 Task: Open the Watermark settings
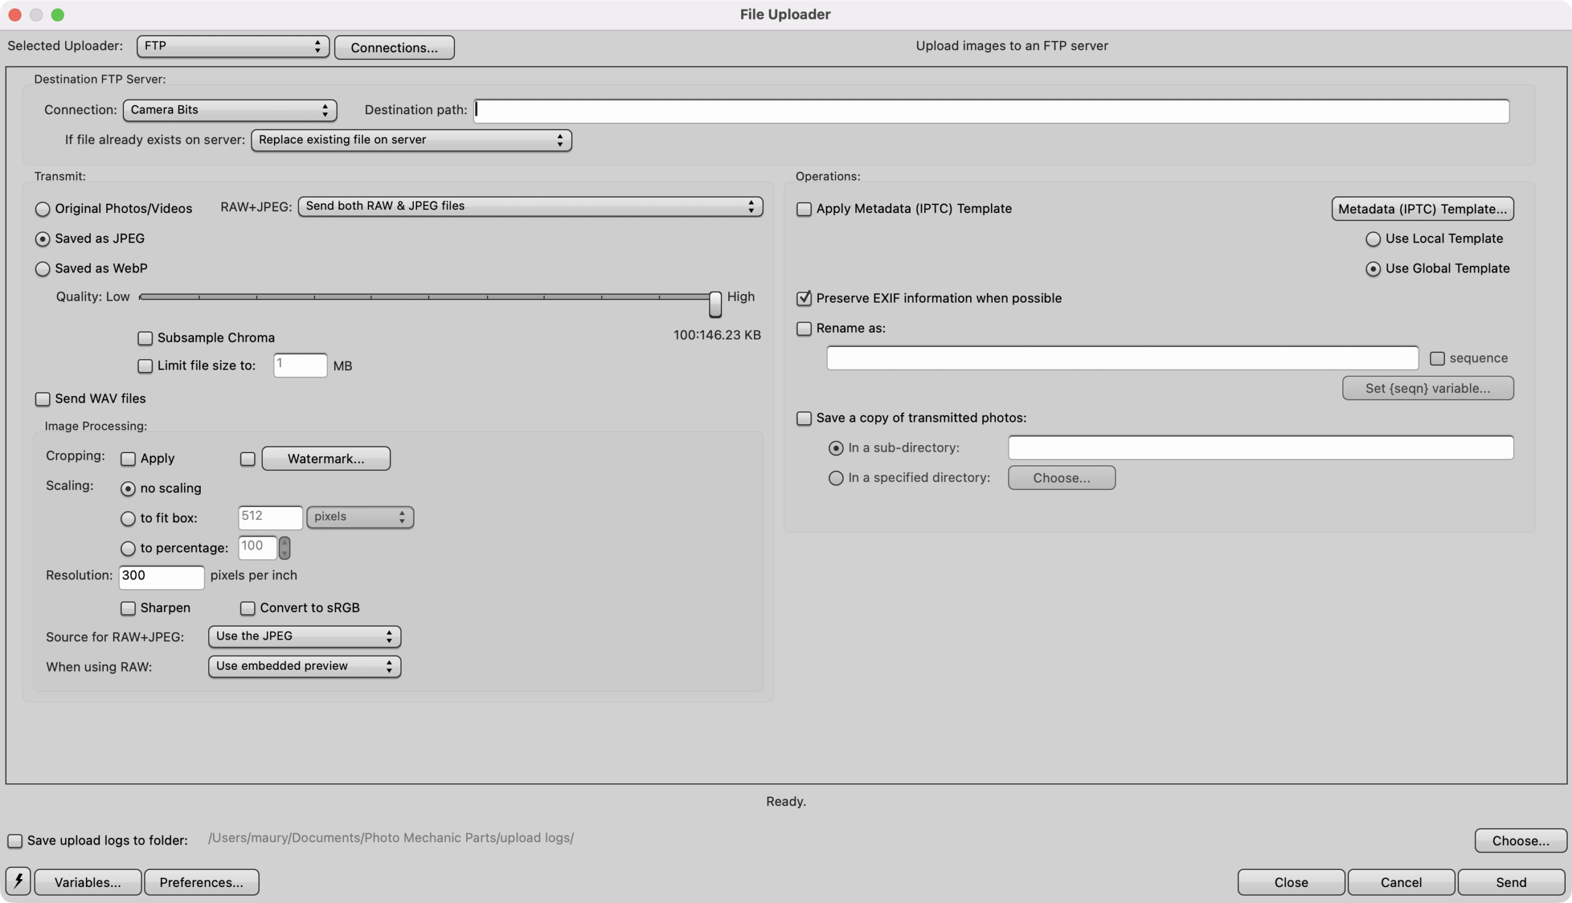pos(325,459)
